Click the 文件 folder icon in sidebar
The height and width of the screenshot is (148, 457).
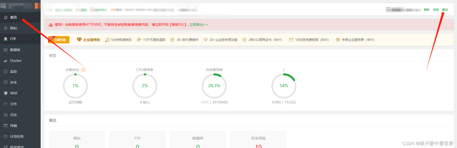tap(5, 104)
